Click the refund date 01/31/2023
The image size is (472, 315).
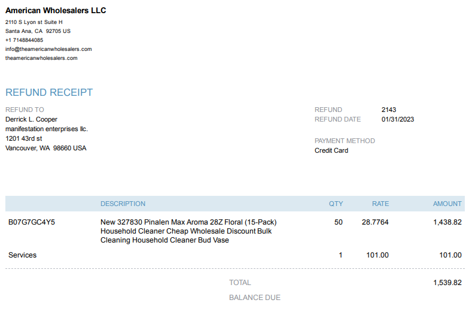click(x=398, y=119)
